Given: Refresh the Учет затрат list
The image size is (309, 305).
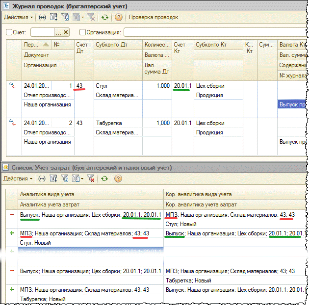Looking at the screenshot, I should pyautogui.click(x=104, y=178).
